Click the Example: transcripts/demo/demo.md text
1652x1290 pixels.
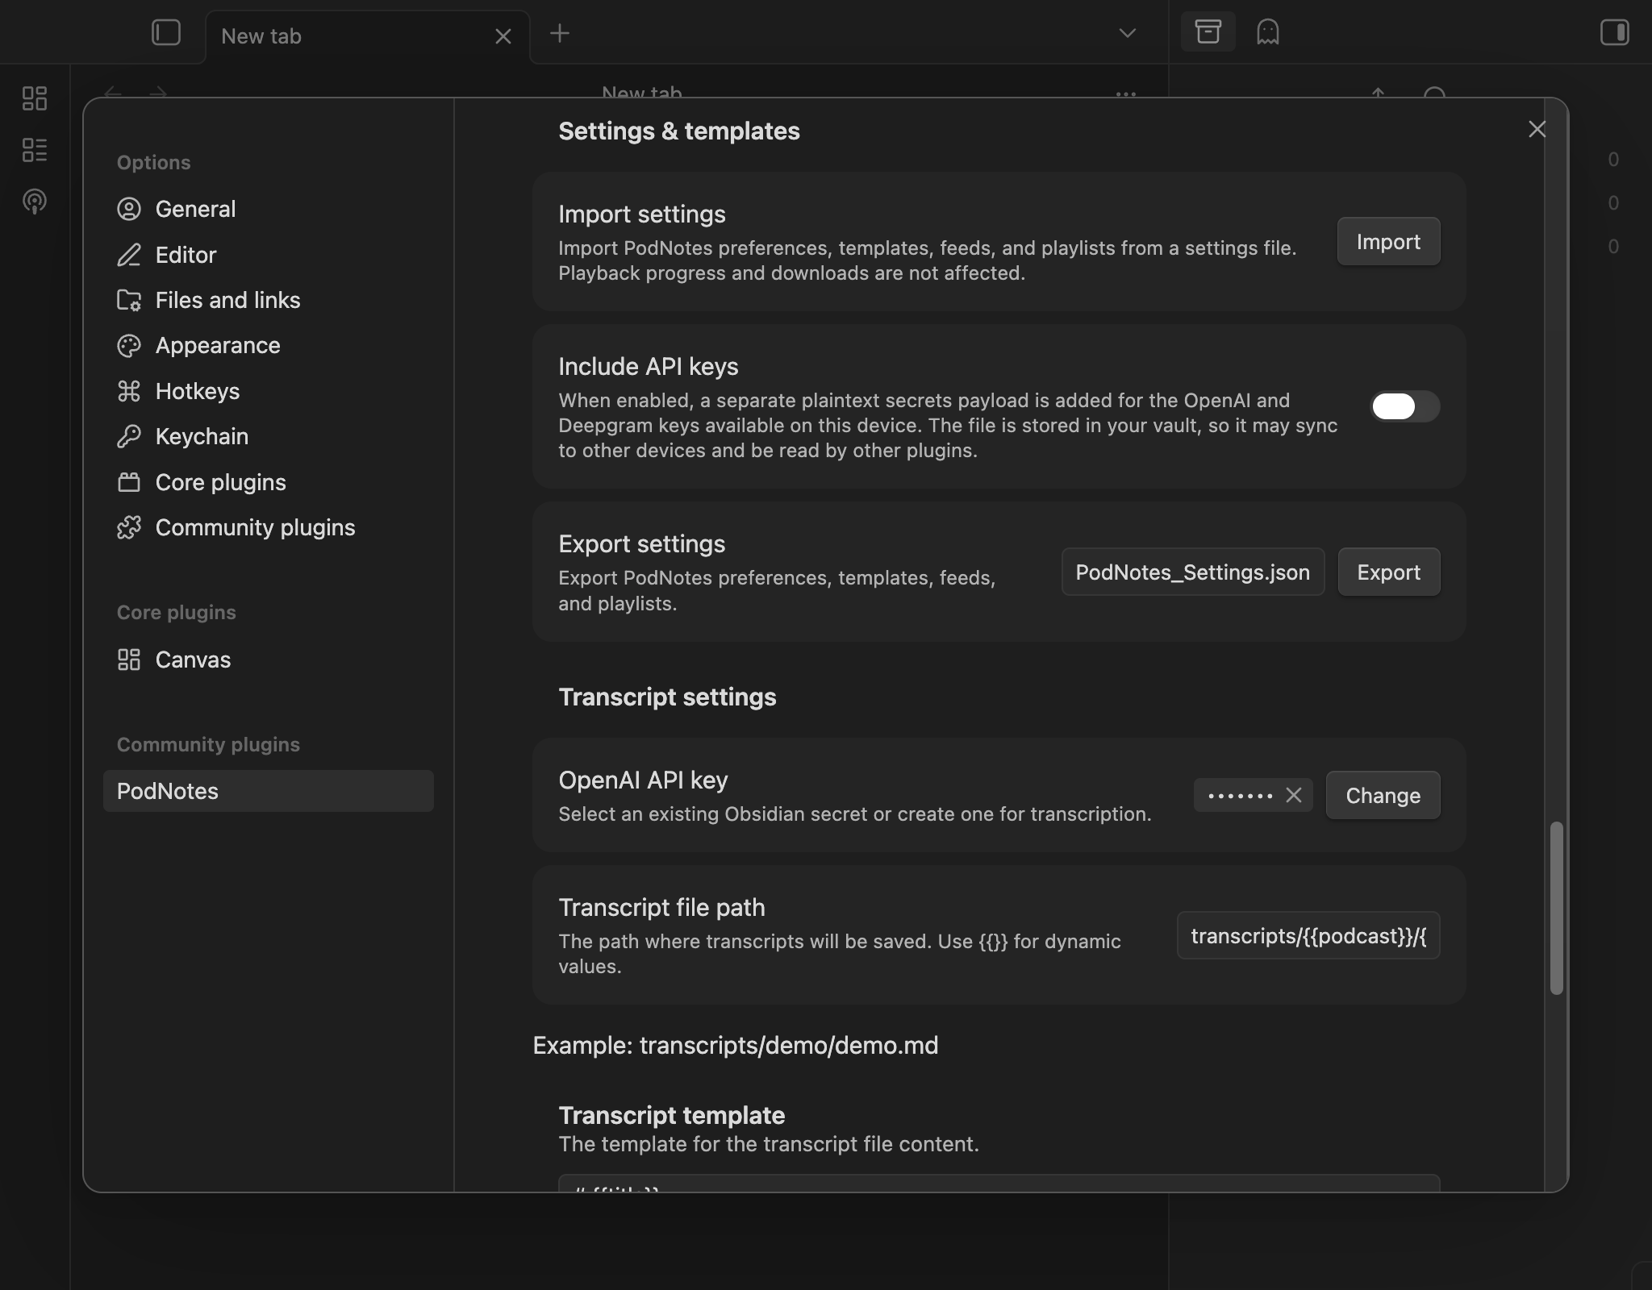click(x=736, y=1046)
